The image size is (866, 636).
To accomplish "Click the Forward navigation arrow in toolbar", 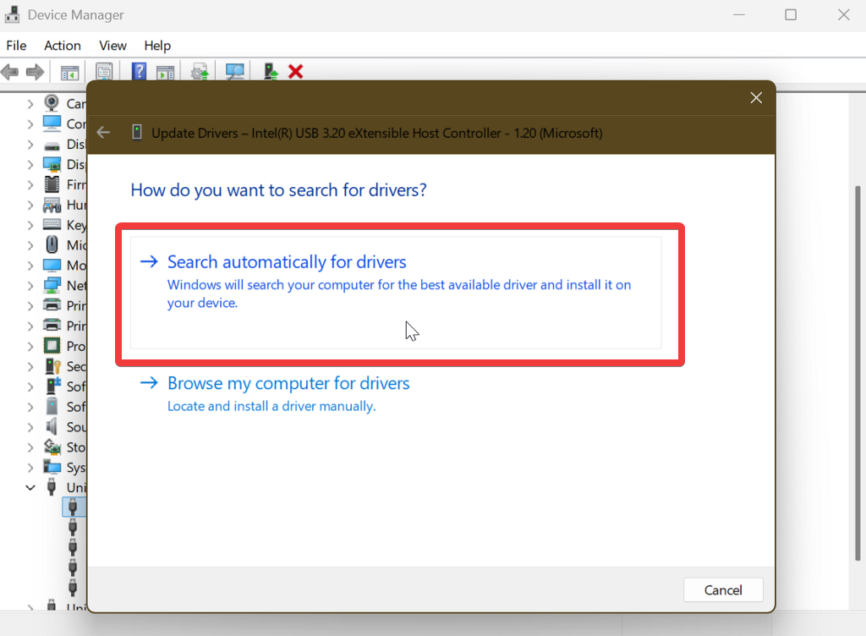I will tap(34, 72).
